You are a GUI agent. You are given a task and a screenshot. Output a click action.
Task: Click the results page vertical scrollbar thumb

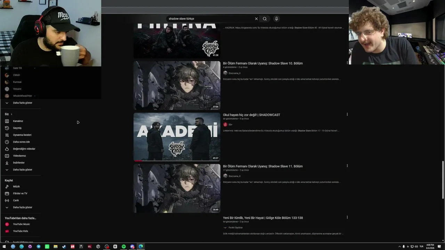pyautogui.click(x=443, y=180)
